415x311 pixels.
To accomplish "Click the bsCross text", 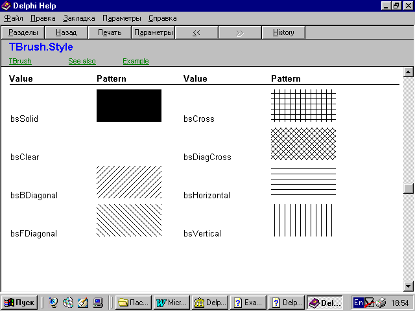I will point(199,119).
